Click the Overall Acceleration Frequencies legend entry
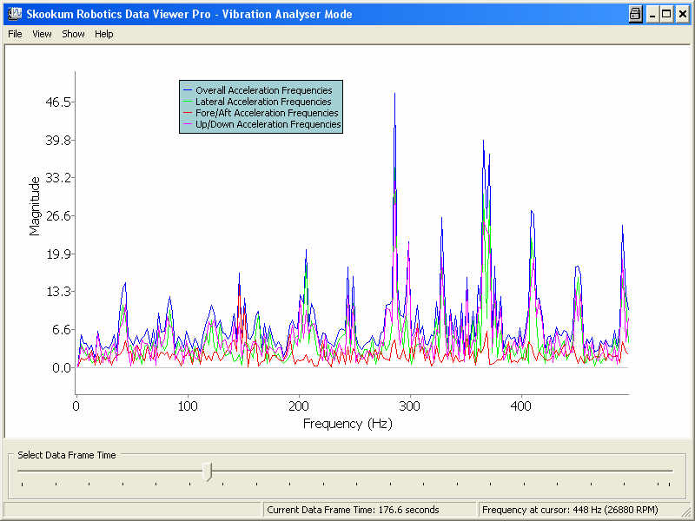Image resolution: width=695 pixels, height=521 pixels. (264, 90)
